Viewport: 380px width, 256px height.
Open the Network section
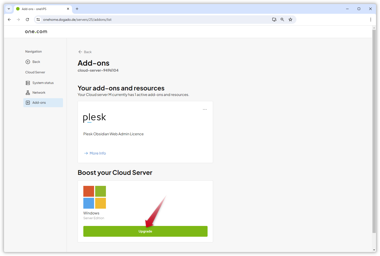pos(39,92)
